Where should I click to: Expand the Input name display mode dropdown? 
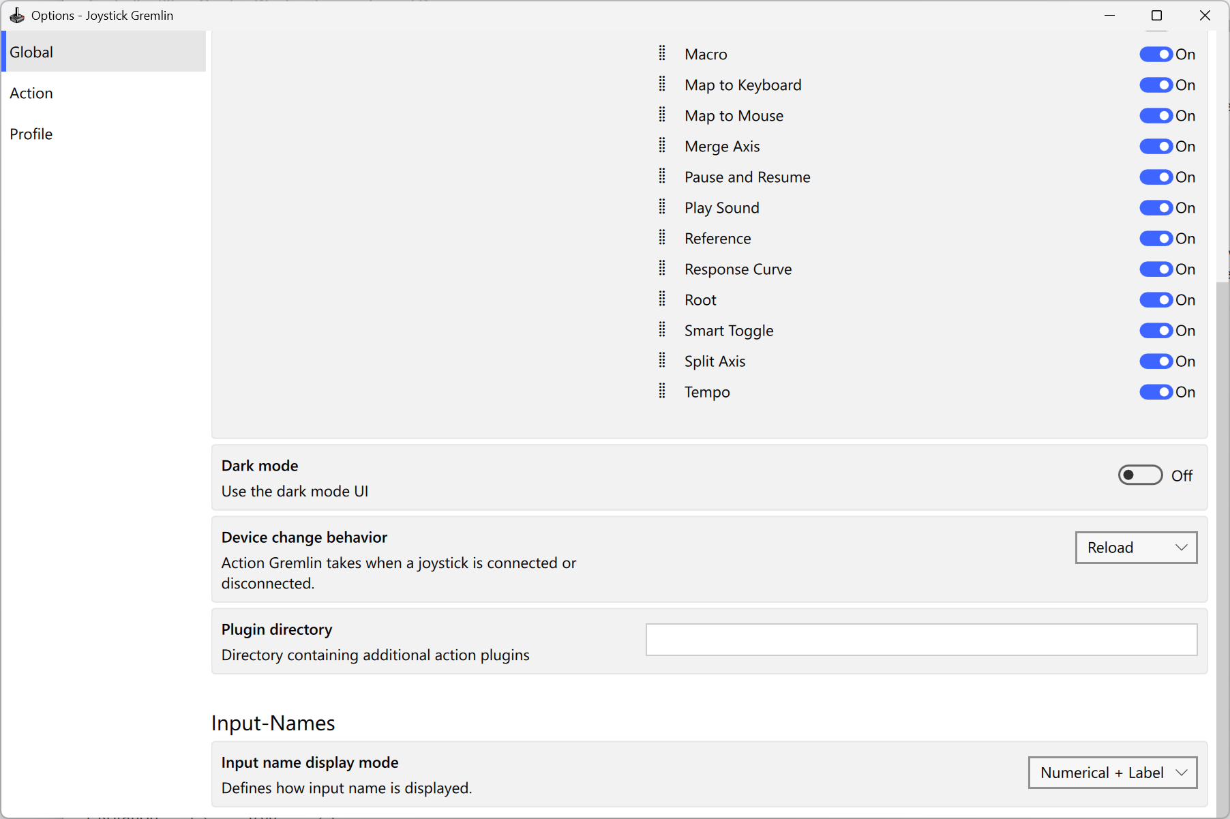(x=1112, y=773)
